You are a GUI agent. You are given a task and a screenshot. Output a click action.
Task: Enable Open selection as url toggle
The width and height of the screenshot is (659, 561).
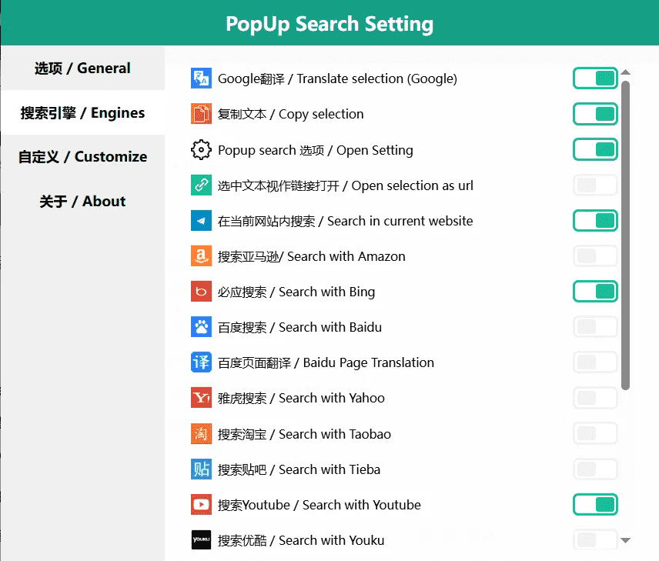click(x=595, y=185)
